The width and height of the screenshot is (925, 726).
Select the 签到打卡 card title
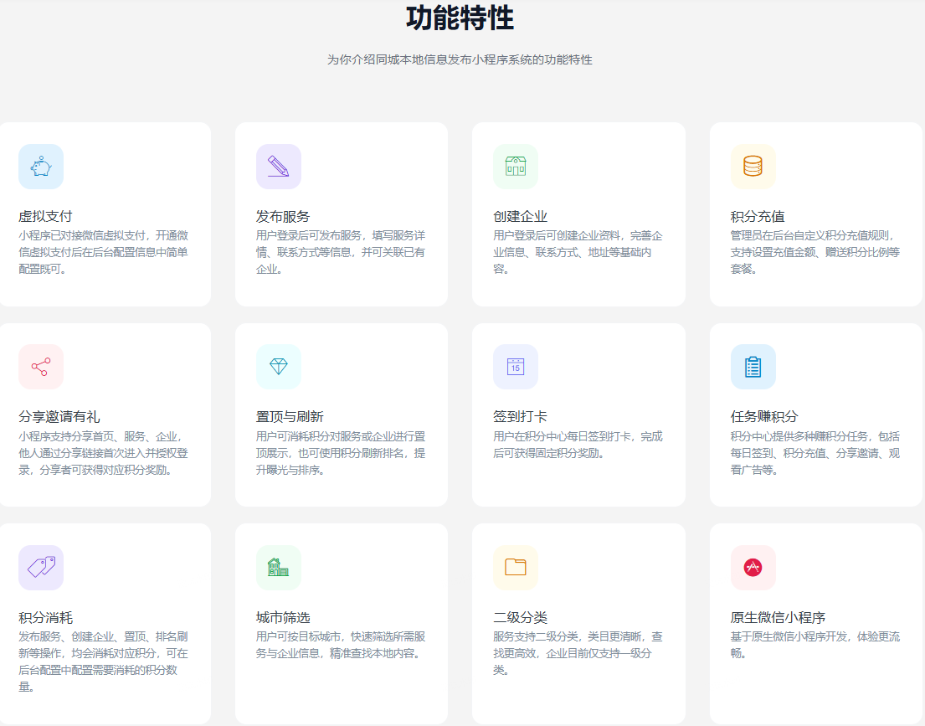click(x=521, y=417)
